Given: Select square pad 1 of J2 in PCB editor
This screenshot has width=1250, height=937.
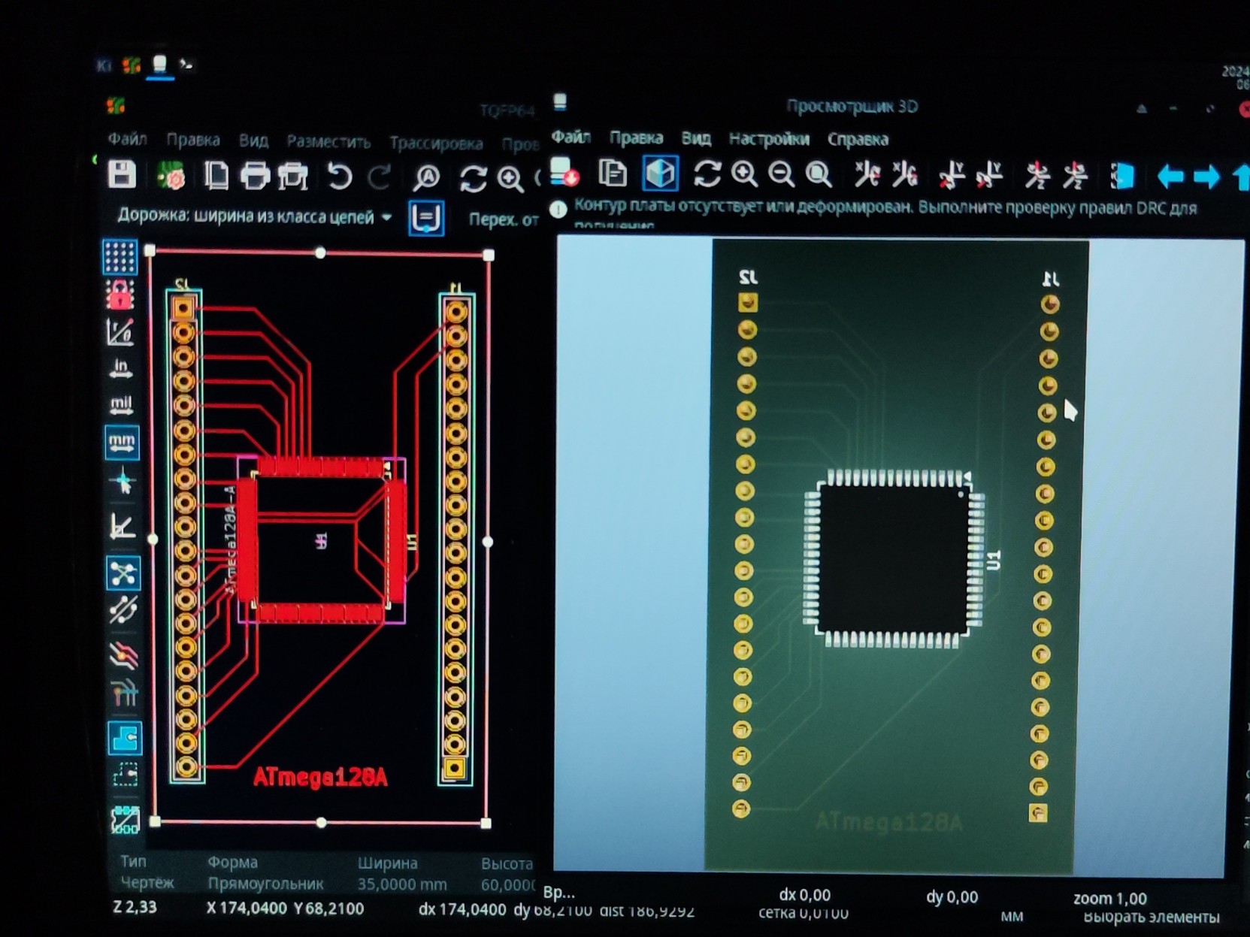Looking at the screenshot, I should point(183,308).
